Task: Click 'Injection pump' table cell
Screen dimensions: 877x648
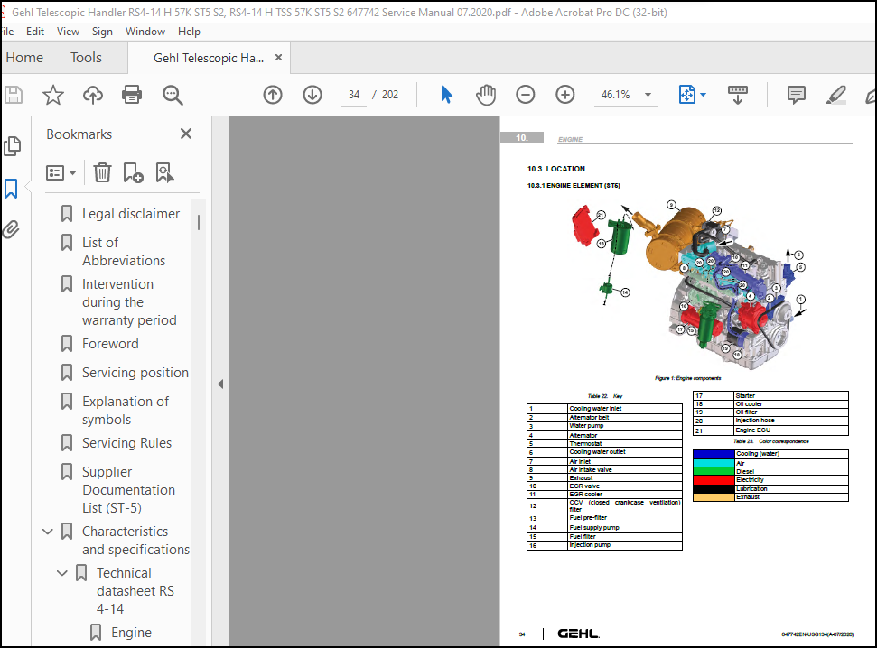Action: point(625,545)
